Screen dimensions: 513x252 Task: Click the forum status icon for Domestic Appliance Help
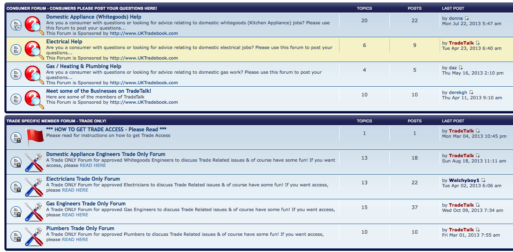16,25
